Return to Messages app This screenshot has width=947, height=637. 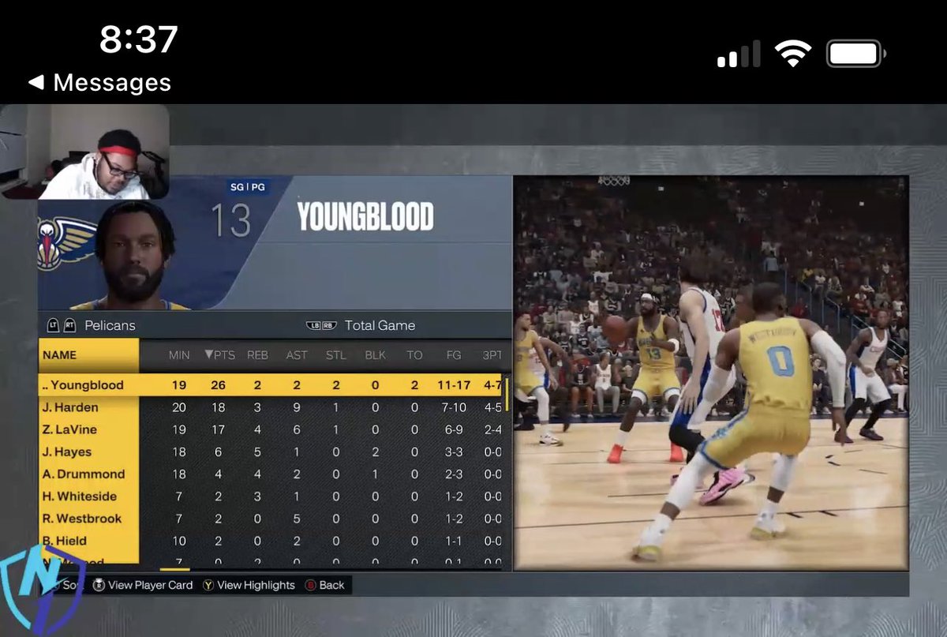click(x=111, y=82)
